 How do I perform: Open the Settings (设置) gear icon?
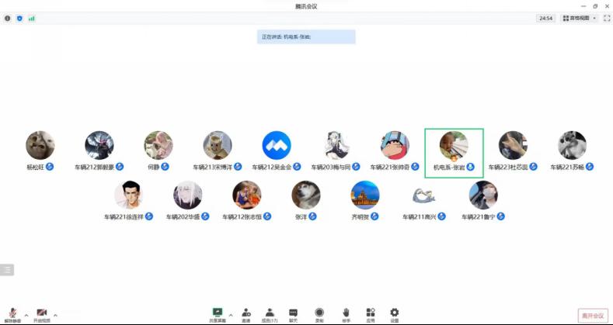point(395,313)
